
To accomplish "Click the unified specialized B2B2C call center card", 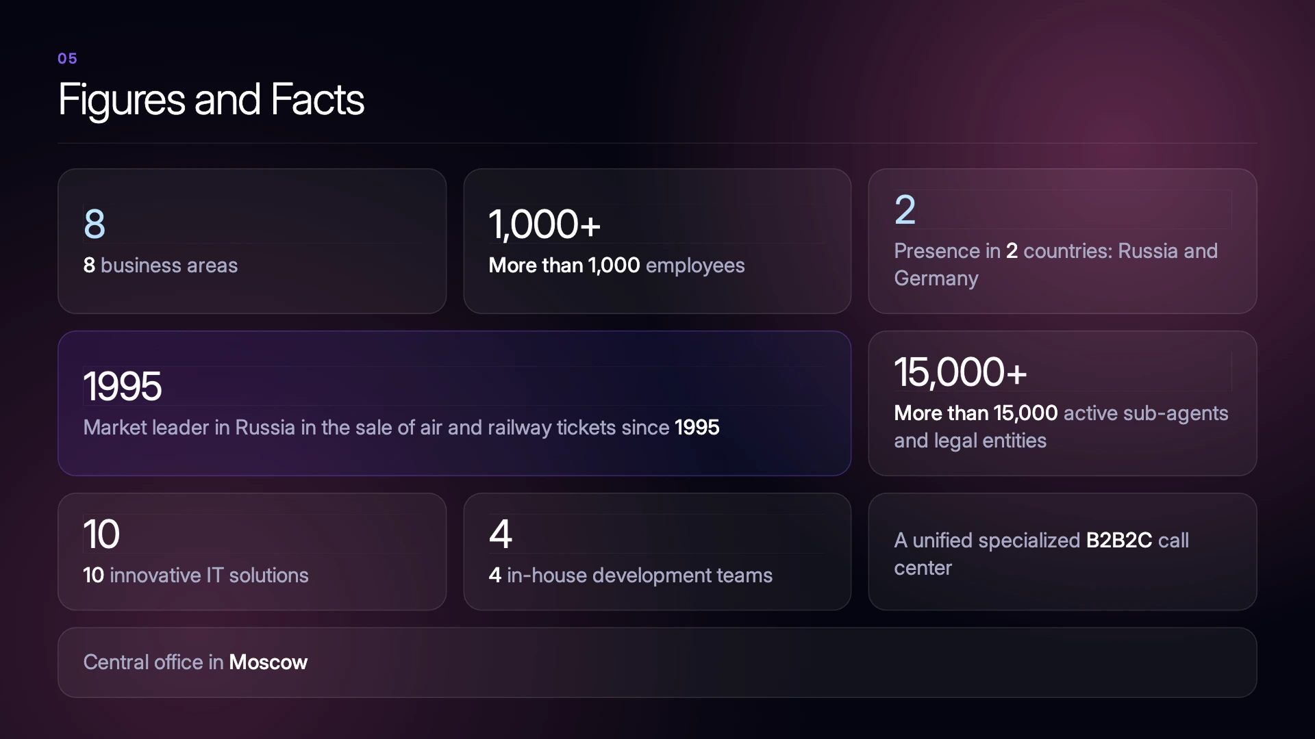I will click(1062, 552).
